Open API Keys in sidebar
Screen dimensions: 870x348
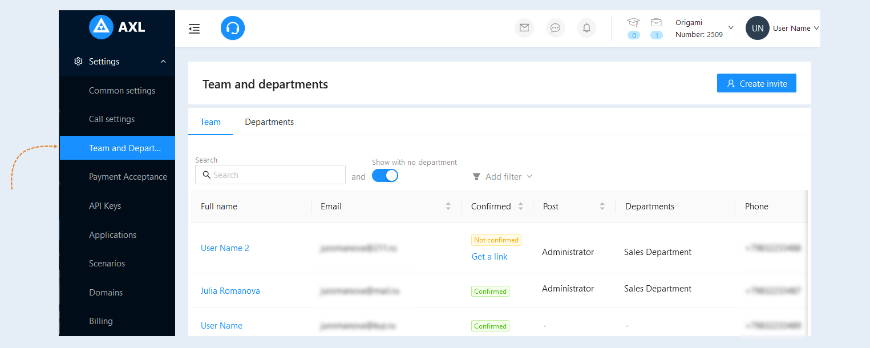(x=105, y=206)
